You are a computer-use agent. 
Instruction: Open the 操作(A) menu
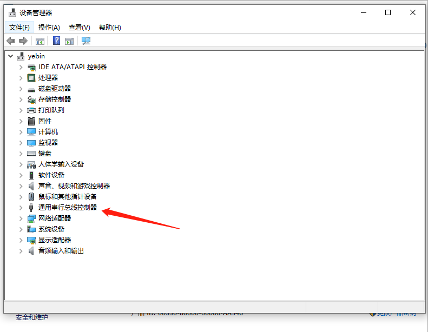pyautogui.click(x=49, y=28)
